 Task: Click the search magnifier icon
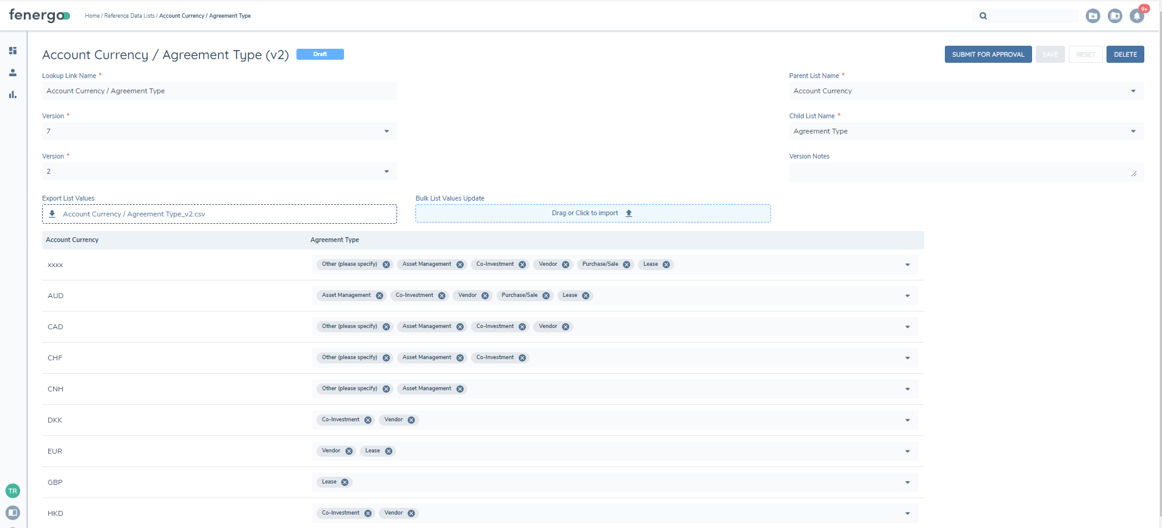pos(983,16)
